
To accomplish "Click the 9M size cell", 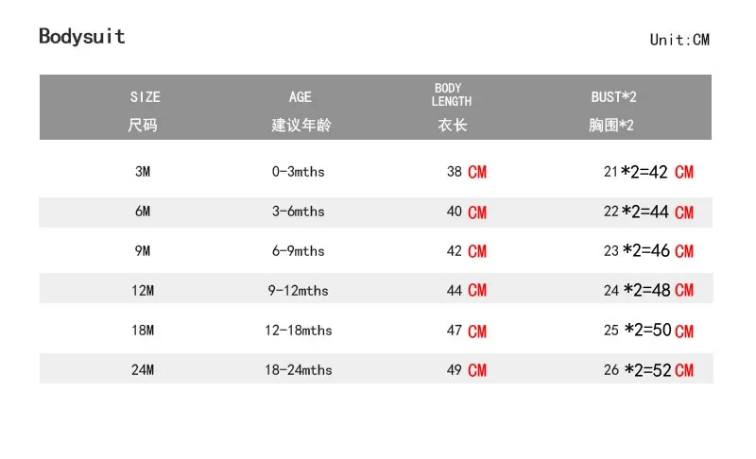I will point(143,251).
